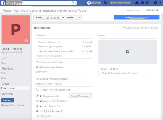The width and height of the screenshot is (163, 120).
Task: Click Change next to User Name
Action: click(x=87, y=51)
